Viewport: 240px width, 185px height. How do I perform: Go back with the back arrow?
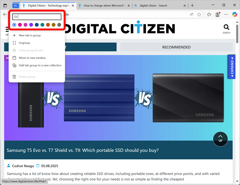tap(5, 14)
